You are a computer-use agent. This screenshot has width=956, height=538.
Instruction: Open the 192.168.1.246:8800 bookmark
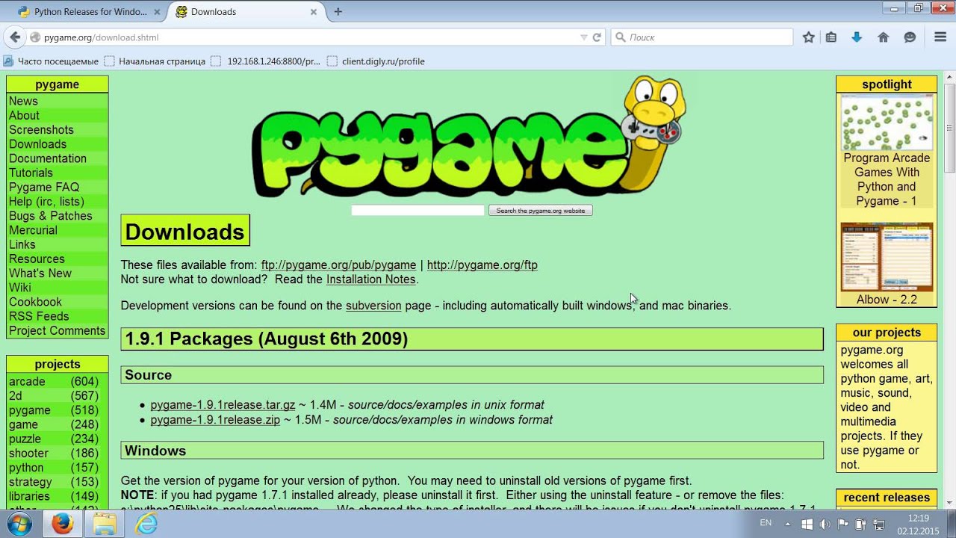(266, 61)
